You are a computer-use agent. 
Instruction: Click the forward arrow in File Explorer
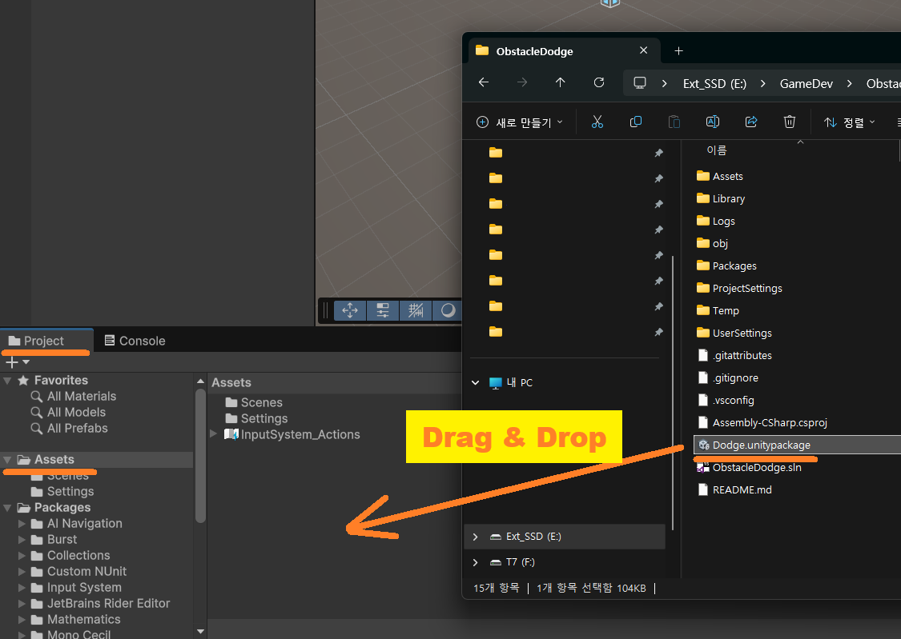click(521, 82)
